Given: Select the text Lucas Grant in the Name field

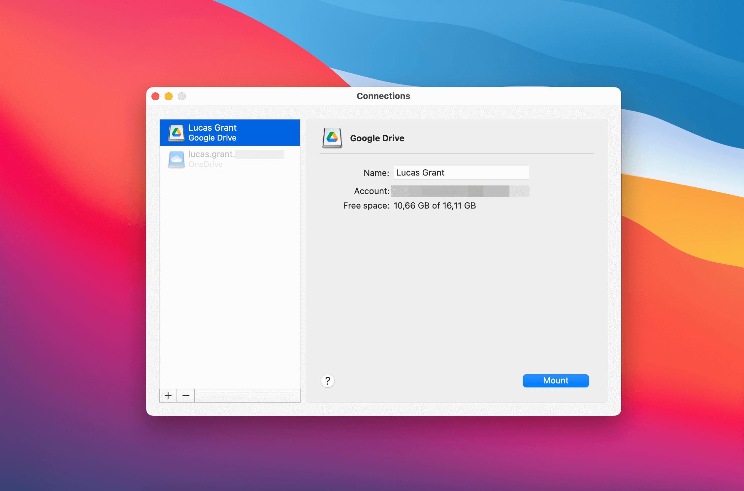Looking at the screenshot, I should [420, 172].
